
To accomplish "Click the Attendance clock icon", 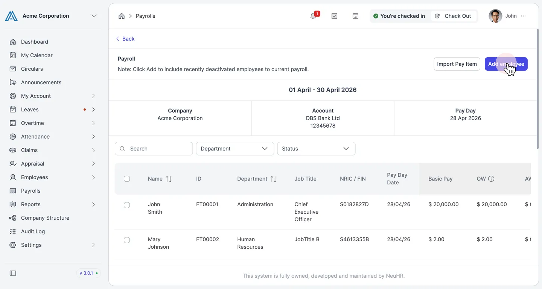I will point(13,137).
